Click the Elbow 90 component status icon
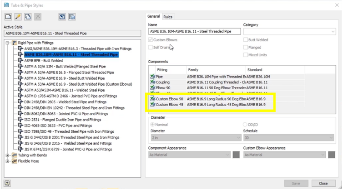 [153, 88]
